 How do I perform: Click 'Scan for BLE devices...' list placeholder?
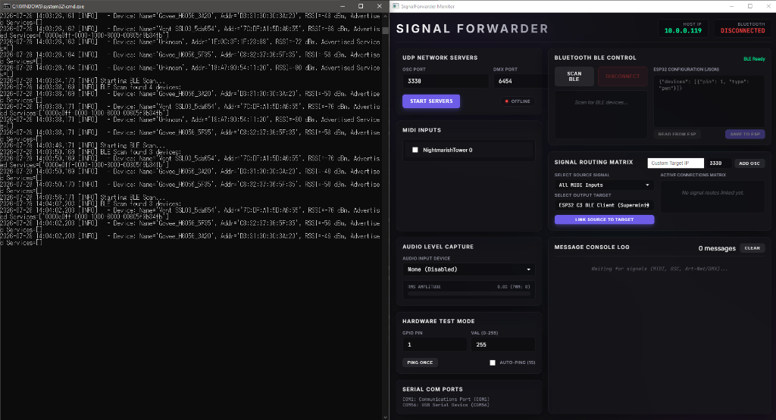tap(601, 102)
